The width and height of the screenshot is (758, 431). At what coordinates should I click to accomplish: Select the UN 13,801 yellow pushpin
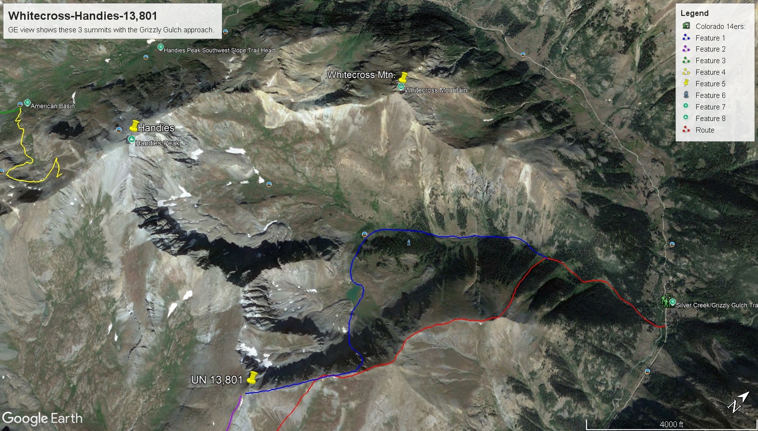251,378
